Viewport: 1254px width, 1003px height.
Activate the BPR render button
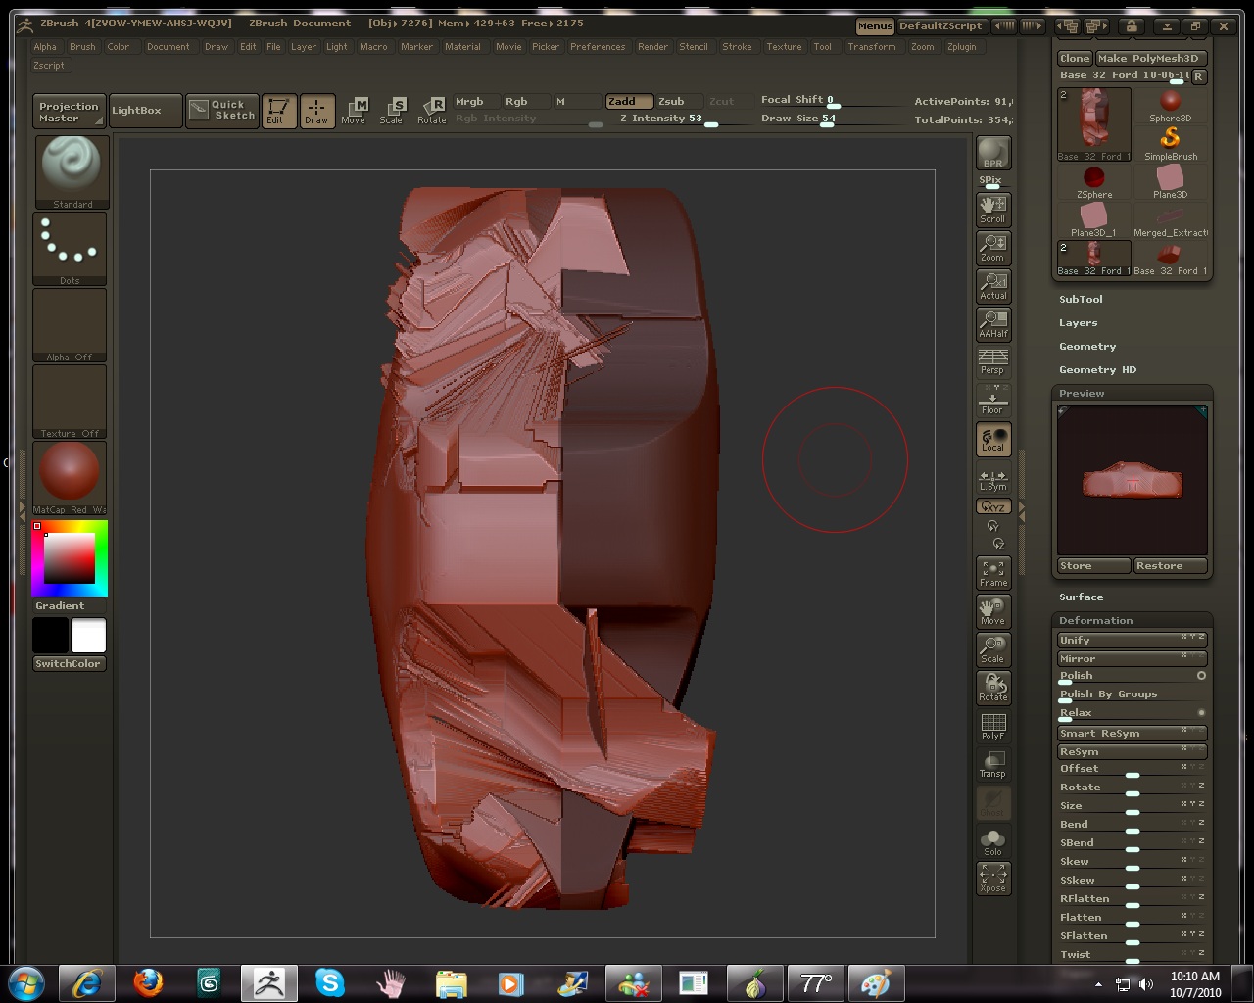click(993, 154)
